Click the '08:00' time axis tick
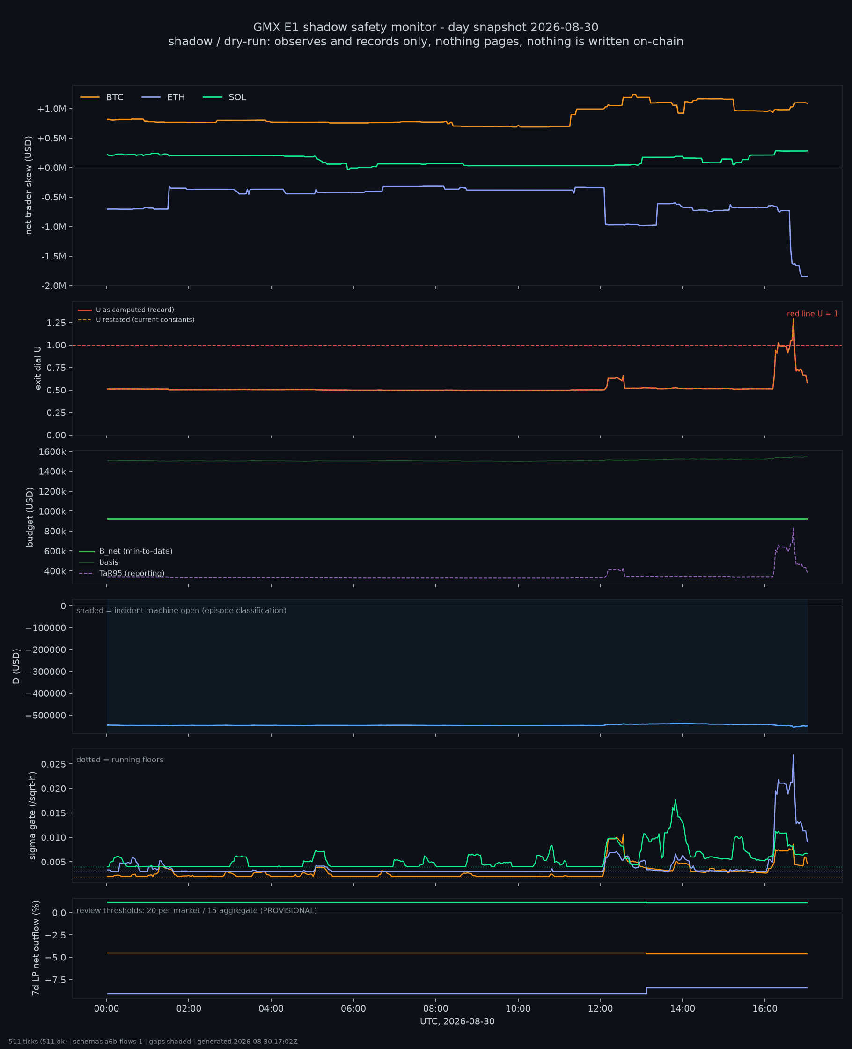Screen dimensions: 852x1049 click(436, 1009)
